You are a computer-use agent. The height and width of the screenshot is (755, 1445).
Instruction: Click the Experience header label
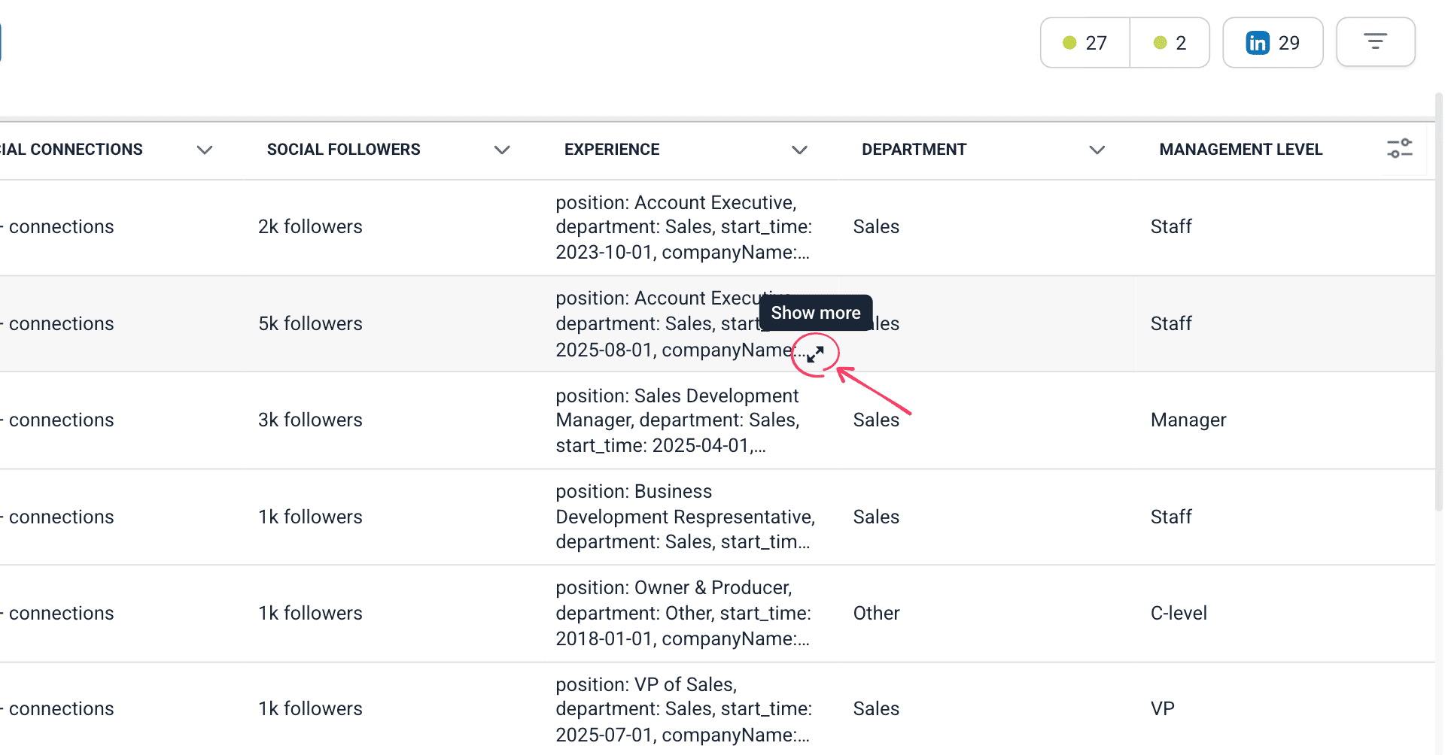point(612,150)
